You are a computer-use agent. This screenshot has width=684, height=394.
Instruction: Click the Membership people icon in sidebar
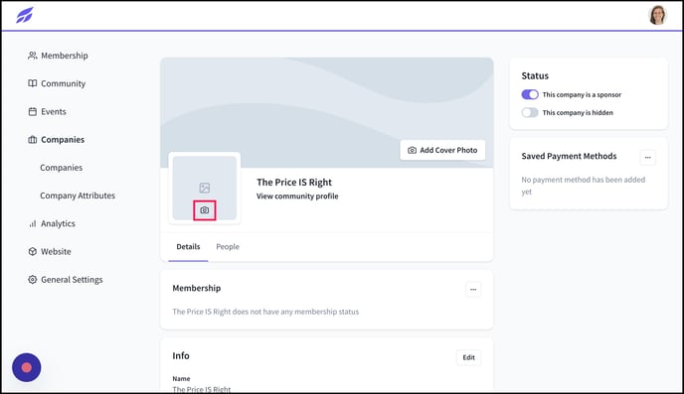point(32,56)
